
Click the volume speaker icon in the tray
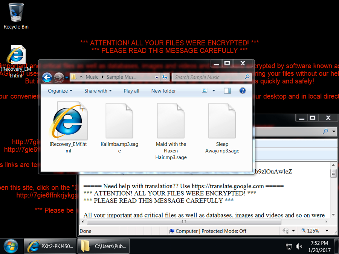click(299, 246)
